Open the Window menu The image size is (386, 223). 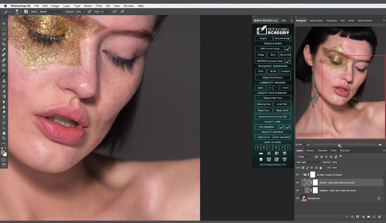click(129, 6)
